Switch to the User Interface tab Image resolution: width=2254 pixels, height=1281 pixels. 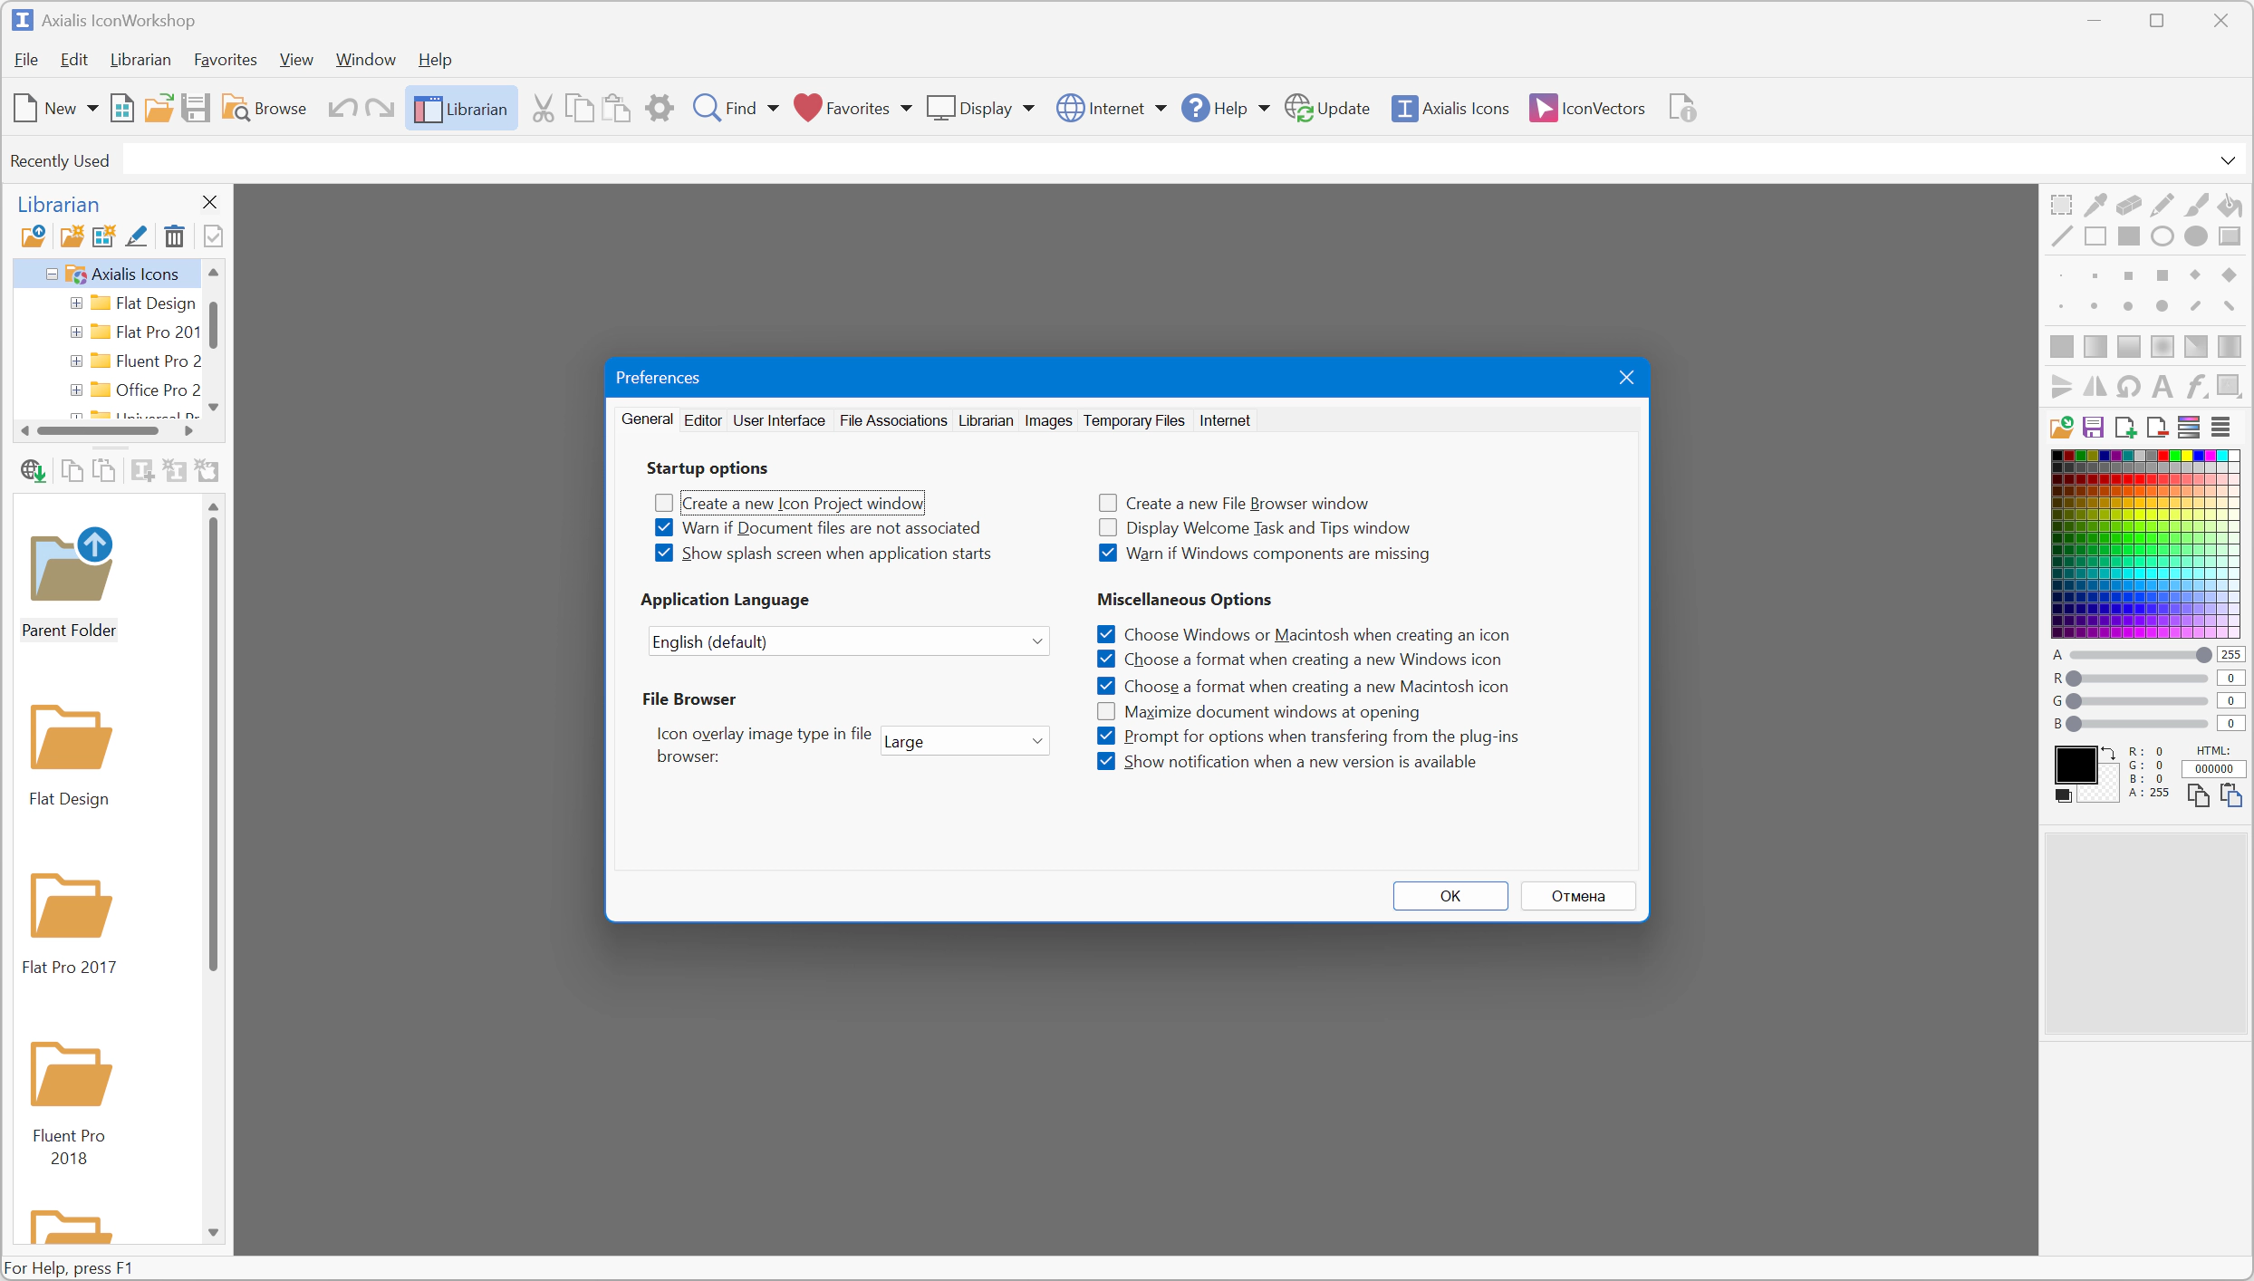(778, 420)
